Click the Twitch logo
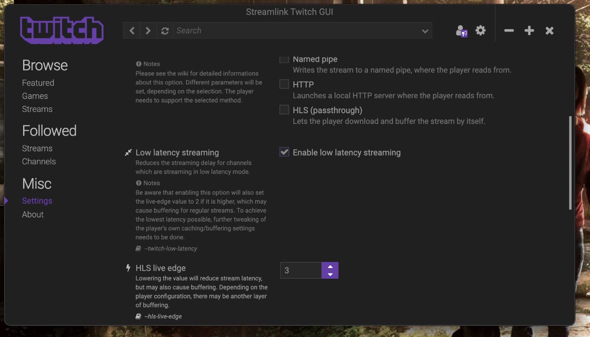590x337 pixels. [61, 30]
